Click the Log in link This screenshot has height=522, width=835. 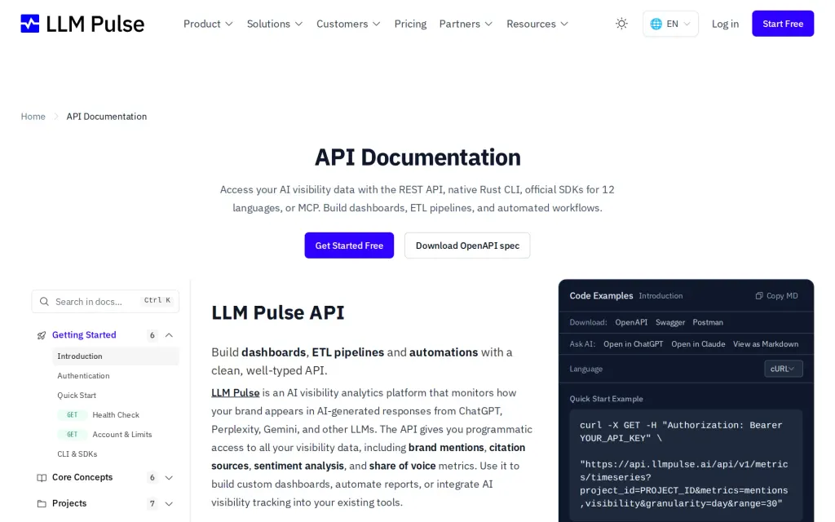[x=725, y=24]
